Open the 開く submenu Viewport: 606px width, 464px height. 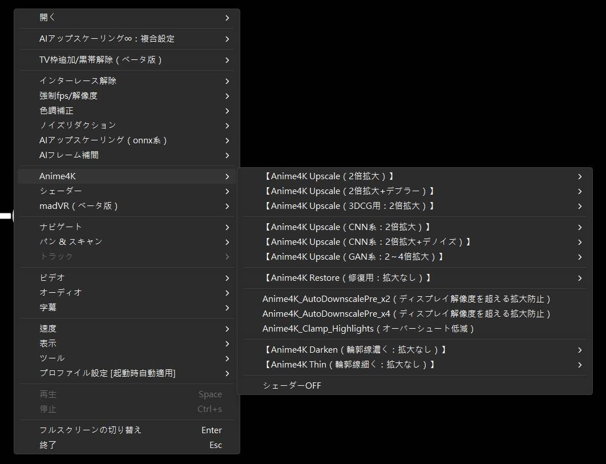(x=48, y=18)
